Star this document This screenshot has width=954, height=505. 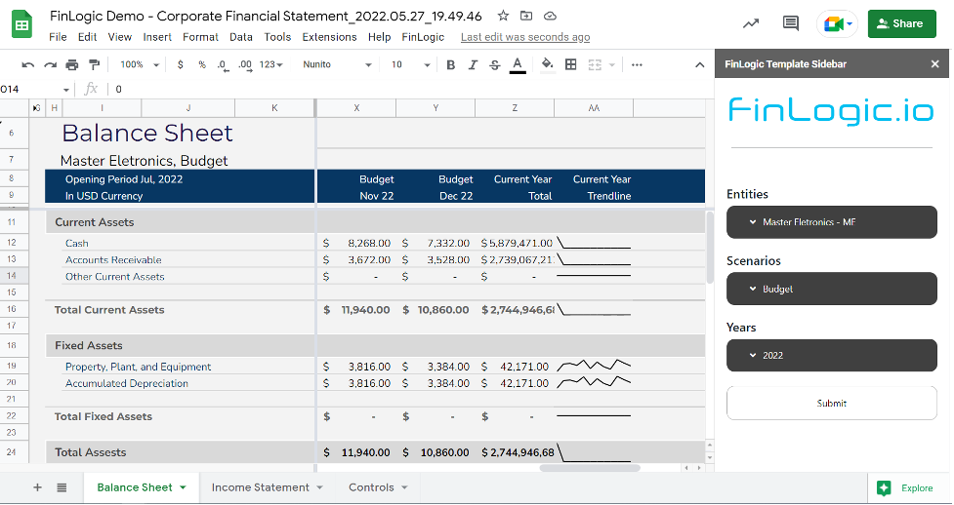503,16
